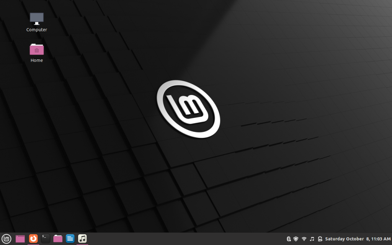Open the Computer icon on the desktop

(x=36, y=17)
